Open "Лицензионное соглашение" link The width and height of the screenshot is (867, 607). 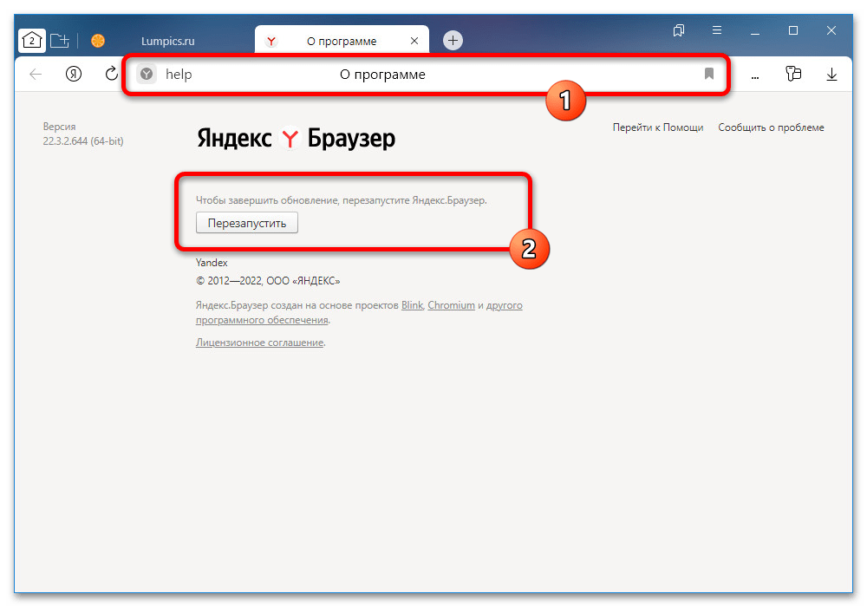click(x=259, y=343)
